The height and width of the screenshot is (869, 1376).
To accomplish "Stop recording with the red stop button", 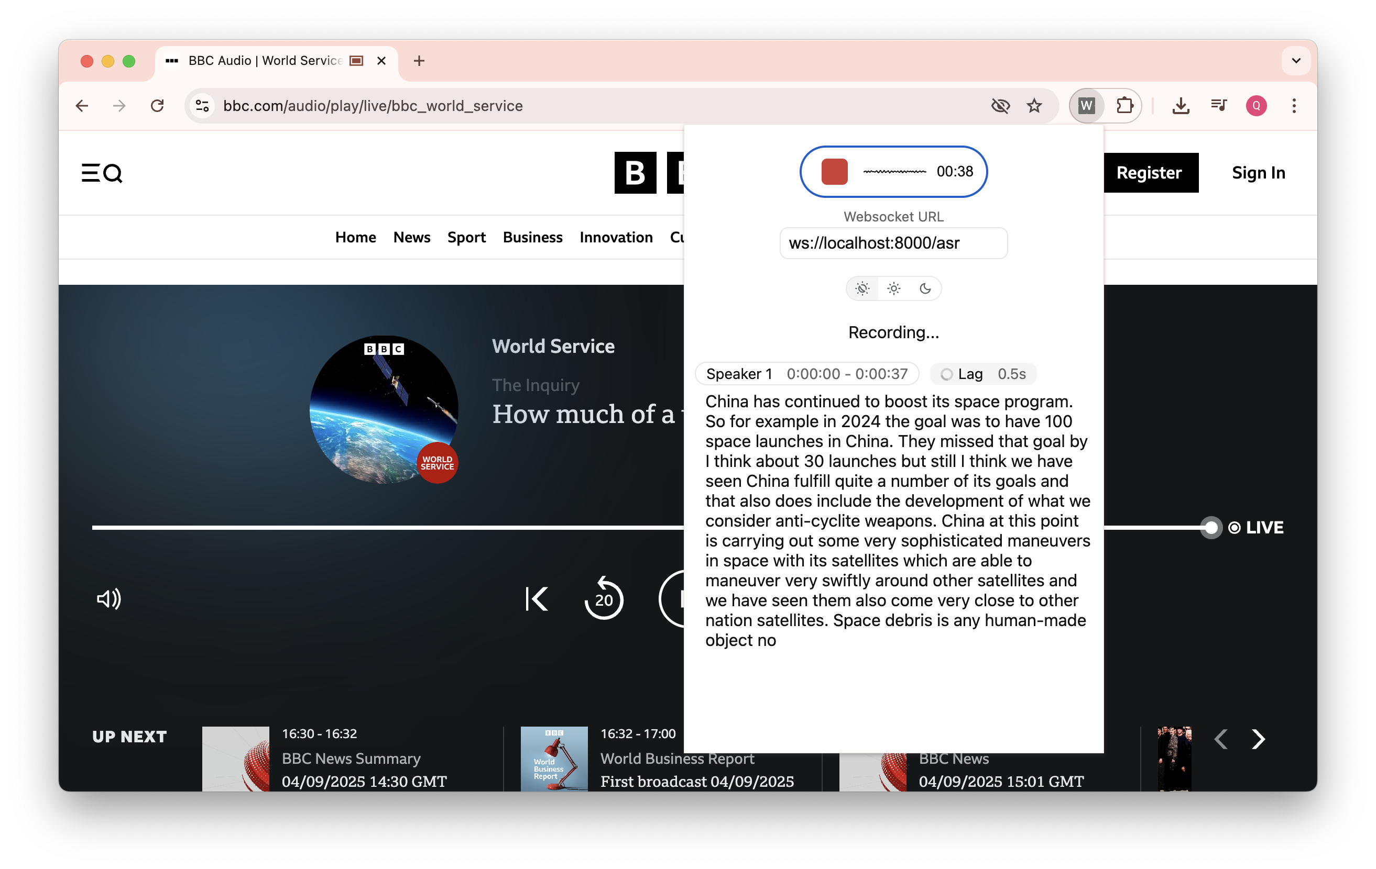I will pos(834,171).
